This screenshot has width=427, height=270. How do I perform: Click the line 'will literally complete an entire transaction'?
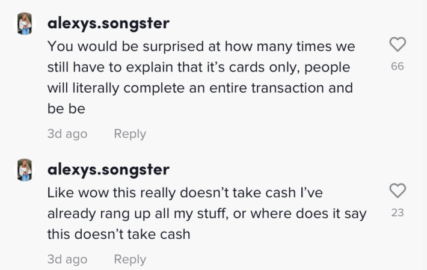pos(200,88)
